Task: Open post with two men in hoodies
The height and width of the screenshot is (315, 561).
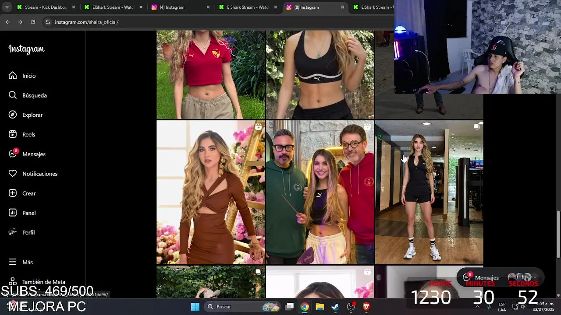Action: 320,192
